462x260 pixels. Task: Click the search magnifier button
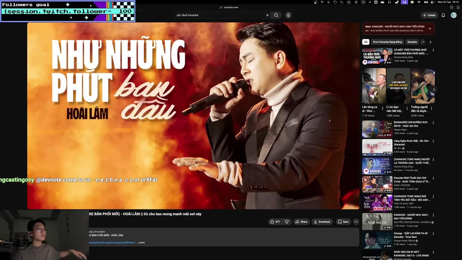point(276,15)
